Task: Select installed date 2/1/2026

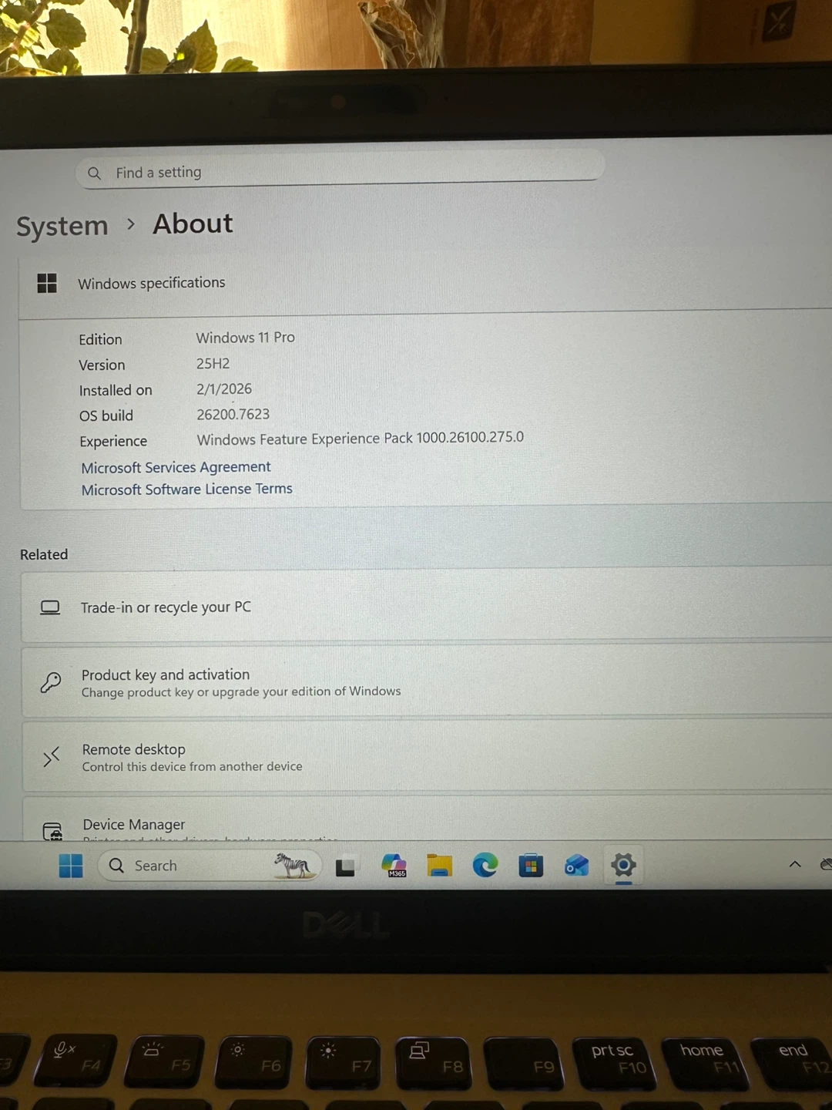Action: 224,388
